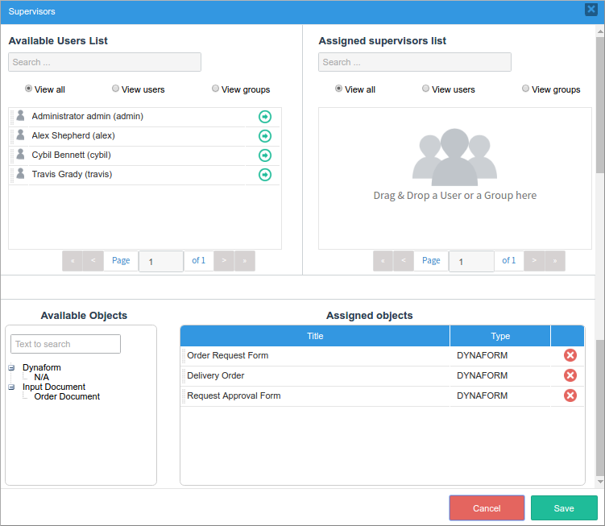
Task: Add Travis Grady via arrow icon
Action: pyautogui.click(x=265, y=175)
